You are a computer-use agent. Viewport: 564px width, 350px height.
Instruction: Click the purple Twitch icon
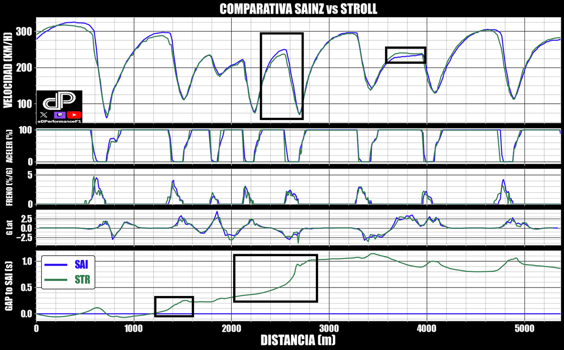click(x=60, y=115)
